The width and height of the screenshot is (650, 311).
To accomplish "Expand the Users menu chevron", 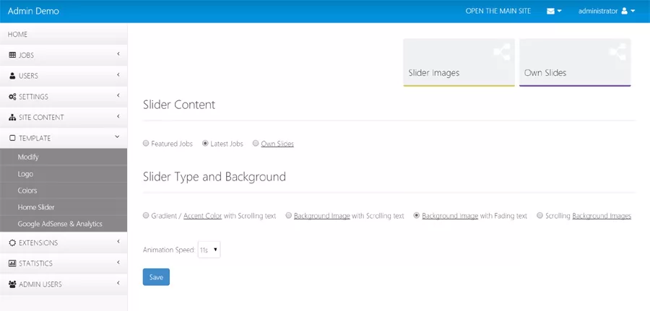I will pos(118,75).
